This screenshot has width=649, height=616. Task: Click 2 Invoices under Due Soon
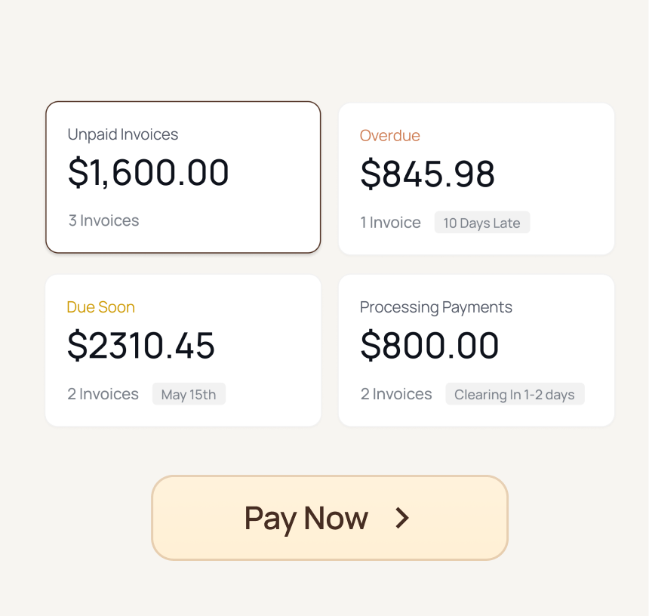tap(103, 394)
